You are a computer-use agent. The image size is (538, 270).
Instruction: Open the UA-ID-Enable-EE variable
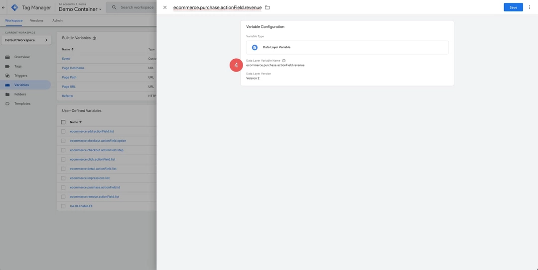click(x=81, y=206)
